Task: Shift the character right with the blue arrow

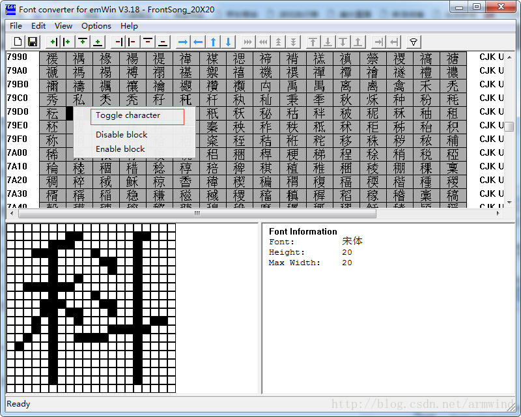Action: [183, 42]
